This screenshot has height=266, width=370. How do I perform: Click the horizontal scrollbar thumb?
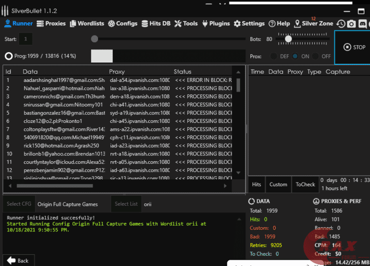coord(55,186)
